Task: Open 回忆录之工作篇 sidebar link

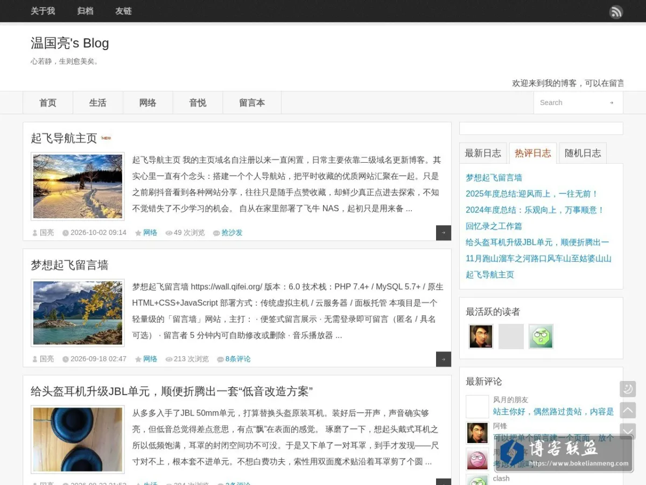Action: point(494,226)
